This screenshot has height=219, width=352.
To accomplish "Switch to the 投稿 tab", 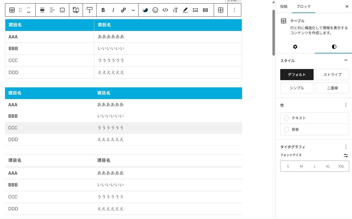I will (x=284, y=6).
